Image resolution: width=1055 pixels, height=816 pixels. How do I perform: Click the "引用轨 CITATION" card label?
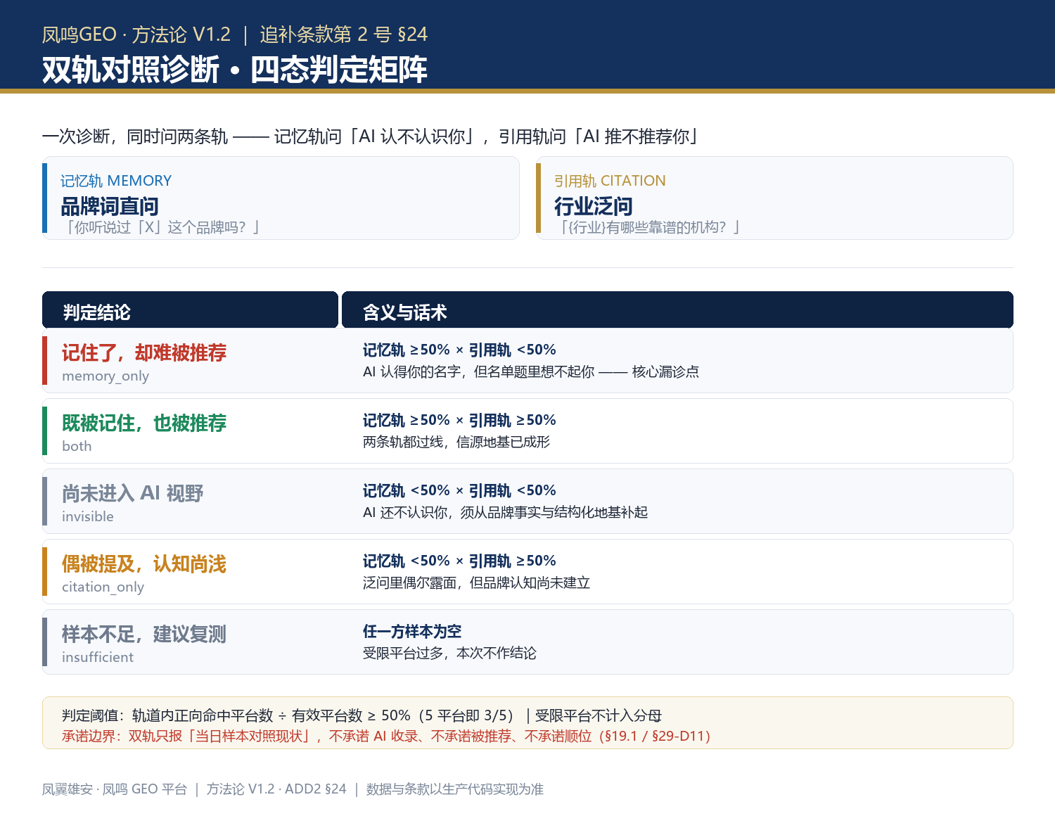click(x=610, y=181)
